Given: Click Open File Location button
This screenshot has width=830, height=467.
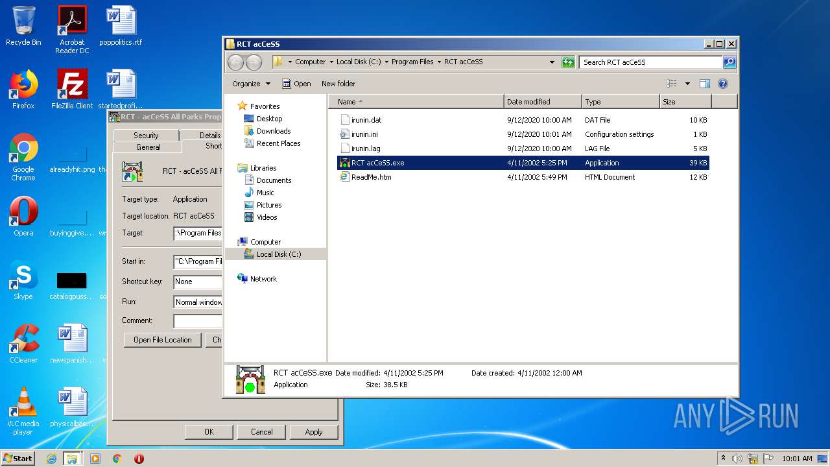Looking at the screenshot, I should (x=163, y=340).
